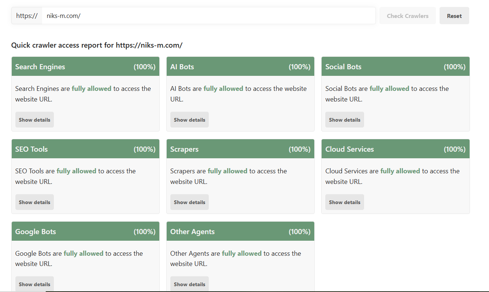Image resolution: width=489 pixels, height=292 pixels.
Task: Expand SEO Tools details
Action: point(34,202)
